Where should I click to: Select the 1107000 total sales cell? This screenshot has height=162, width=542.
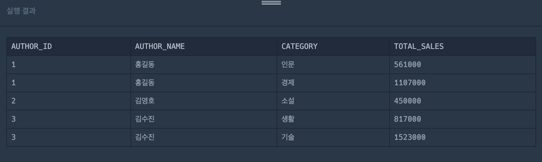(x=410, y=83)
